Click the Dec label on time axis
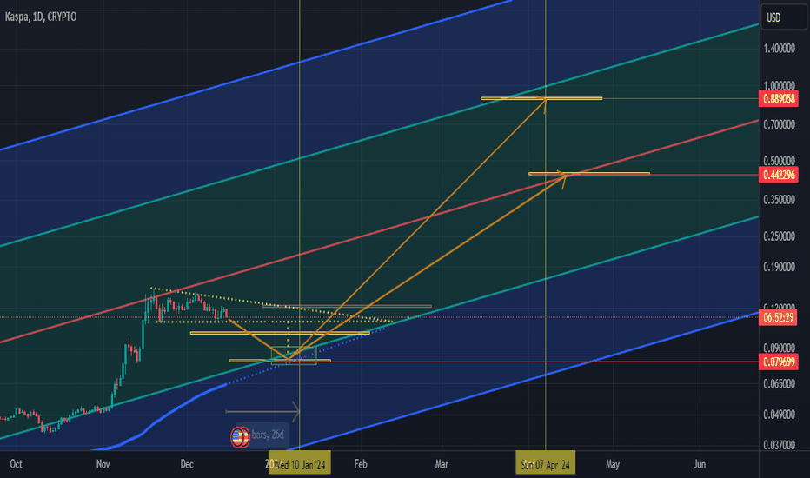The width and height of the screenshot is (810, 478). [x=187, y=464]
